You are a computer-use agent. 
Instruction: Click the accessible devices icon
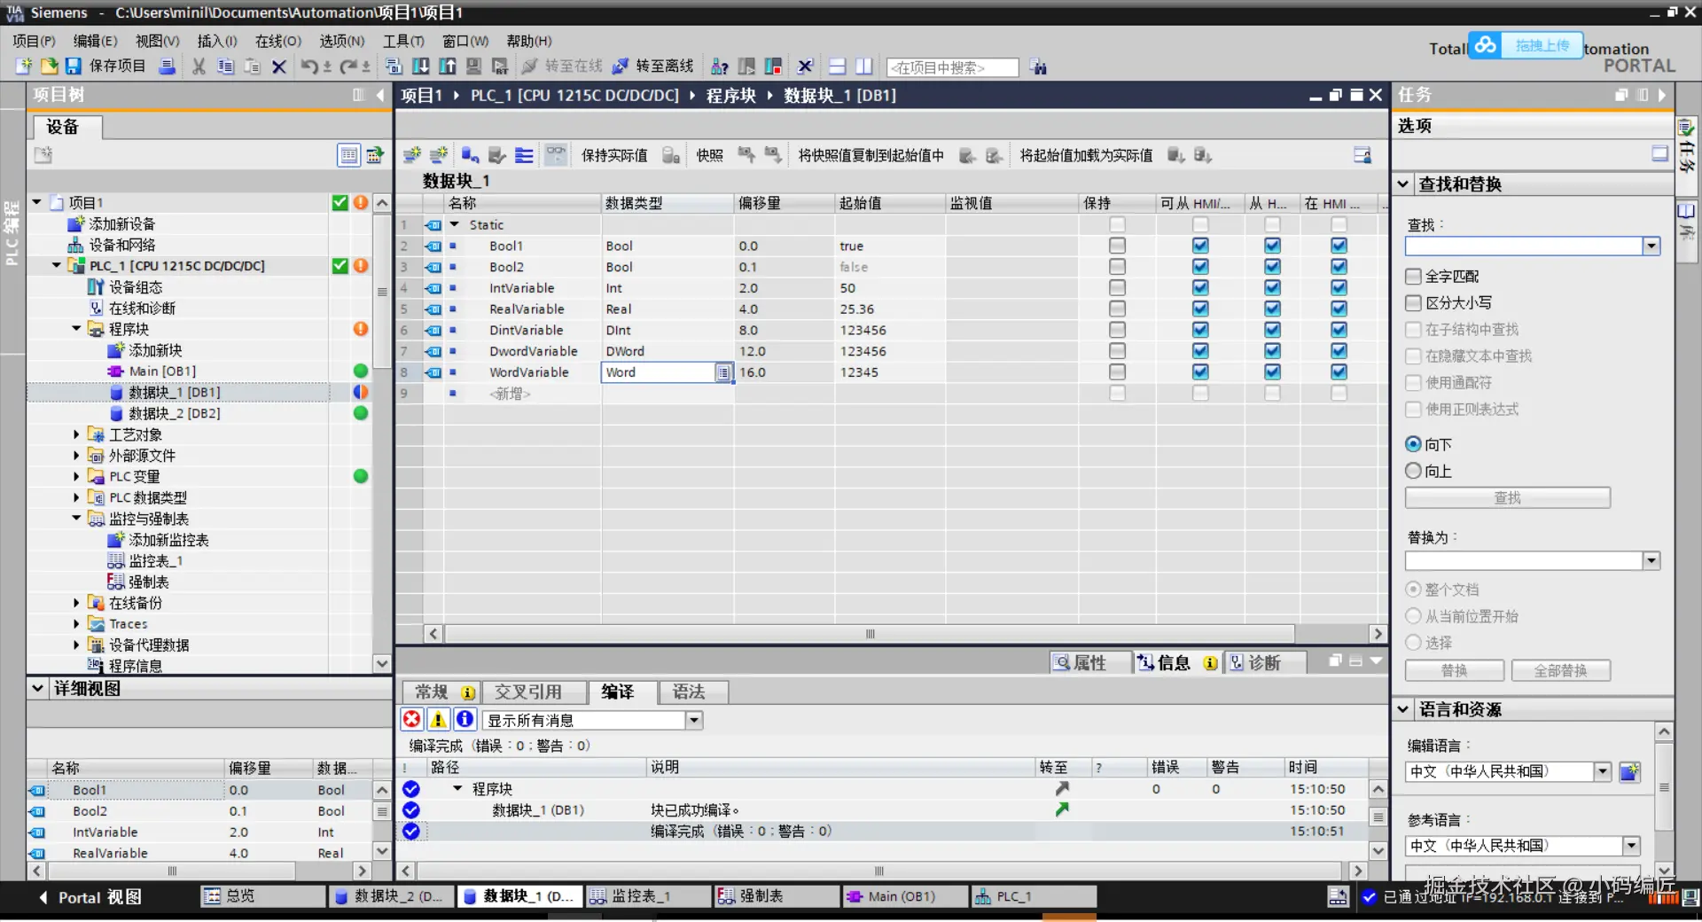pyautogui.click(x=720, y=66)
